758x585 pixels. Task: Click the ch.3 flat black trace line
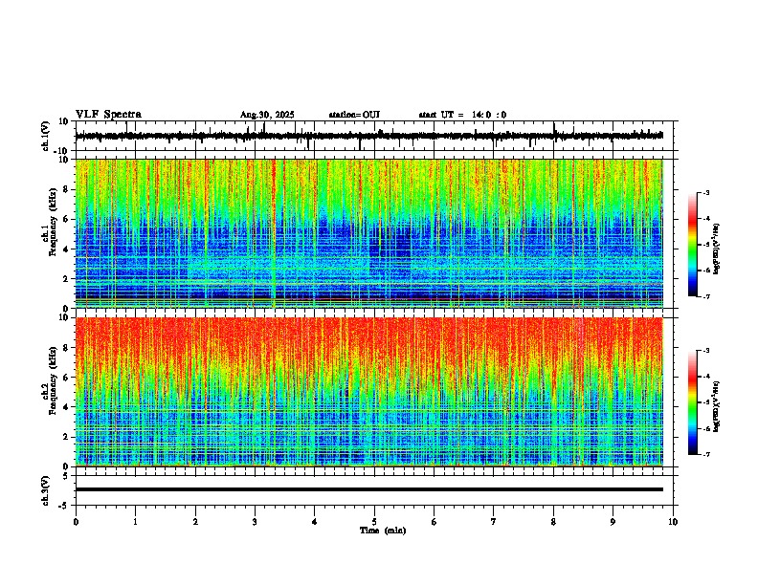tap(369, 489)
